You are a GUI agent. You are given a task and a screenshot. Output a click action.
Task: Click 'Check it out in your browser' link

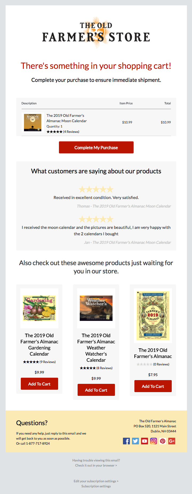tap(96, 465)
